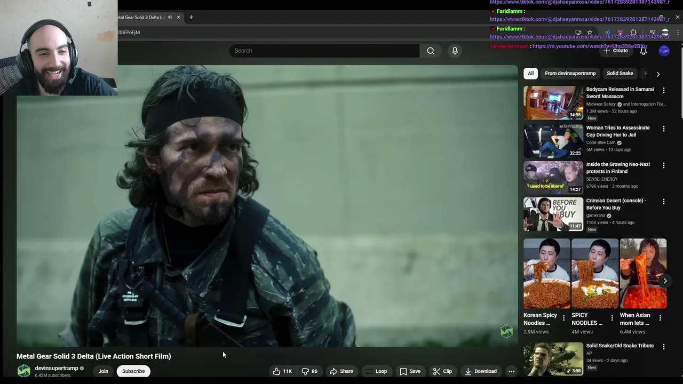
Task: Open options for When Asian mom lets short
Action: (660, 318)
